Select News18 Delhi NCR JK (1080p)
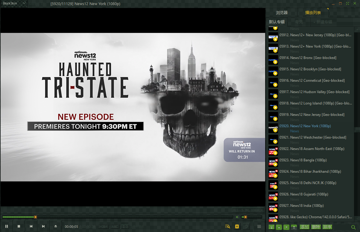 click(311, 185)
